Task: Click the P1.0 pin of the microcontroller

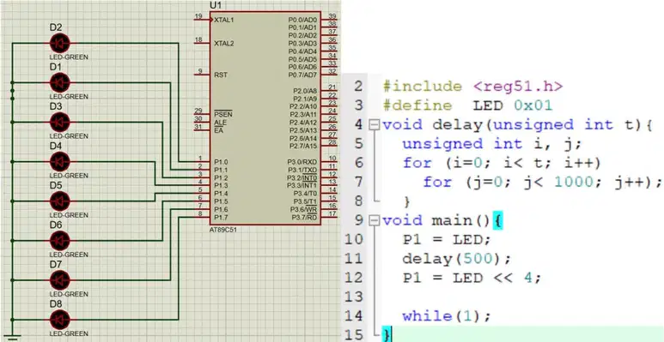Action: click(x=202, y=161)
